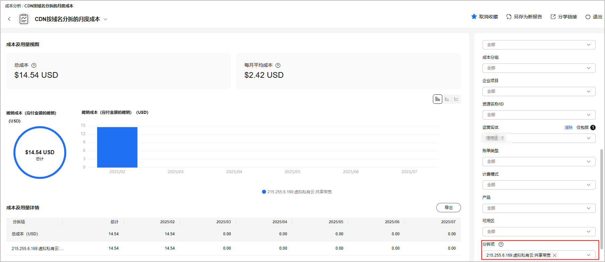Click the report clipboard icon
605x262 pixels.
coord(24,19)
